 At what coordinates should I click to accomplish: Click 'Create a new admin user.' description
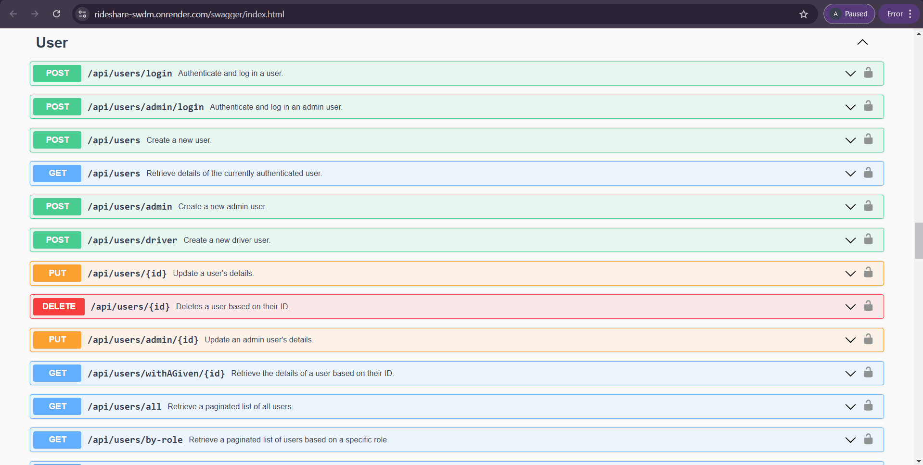pos(223,206)
